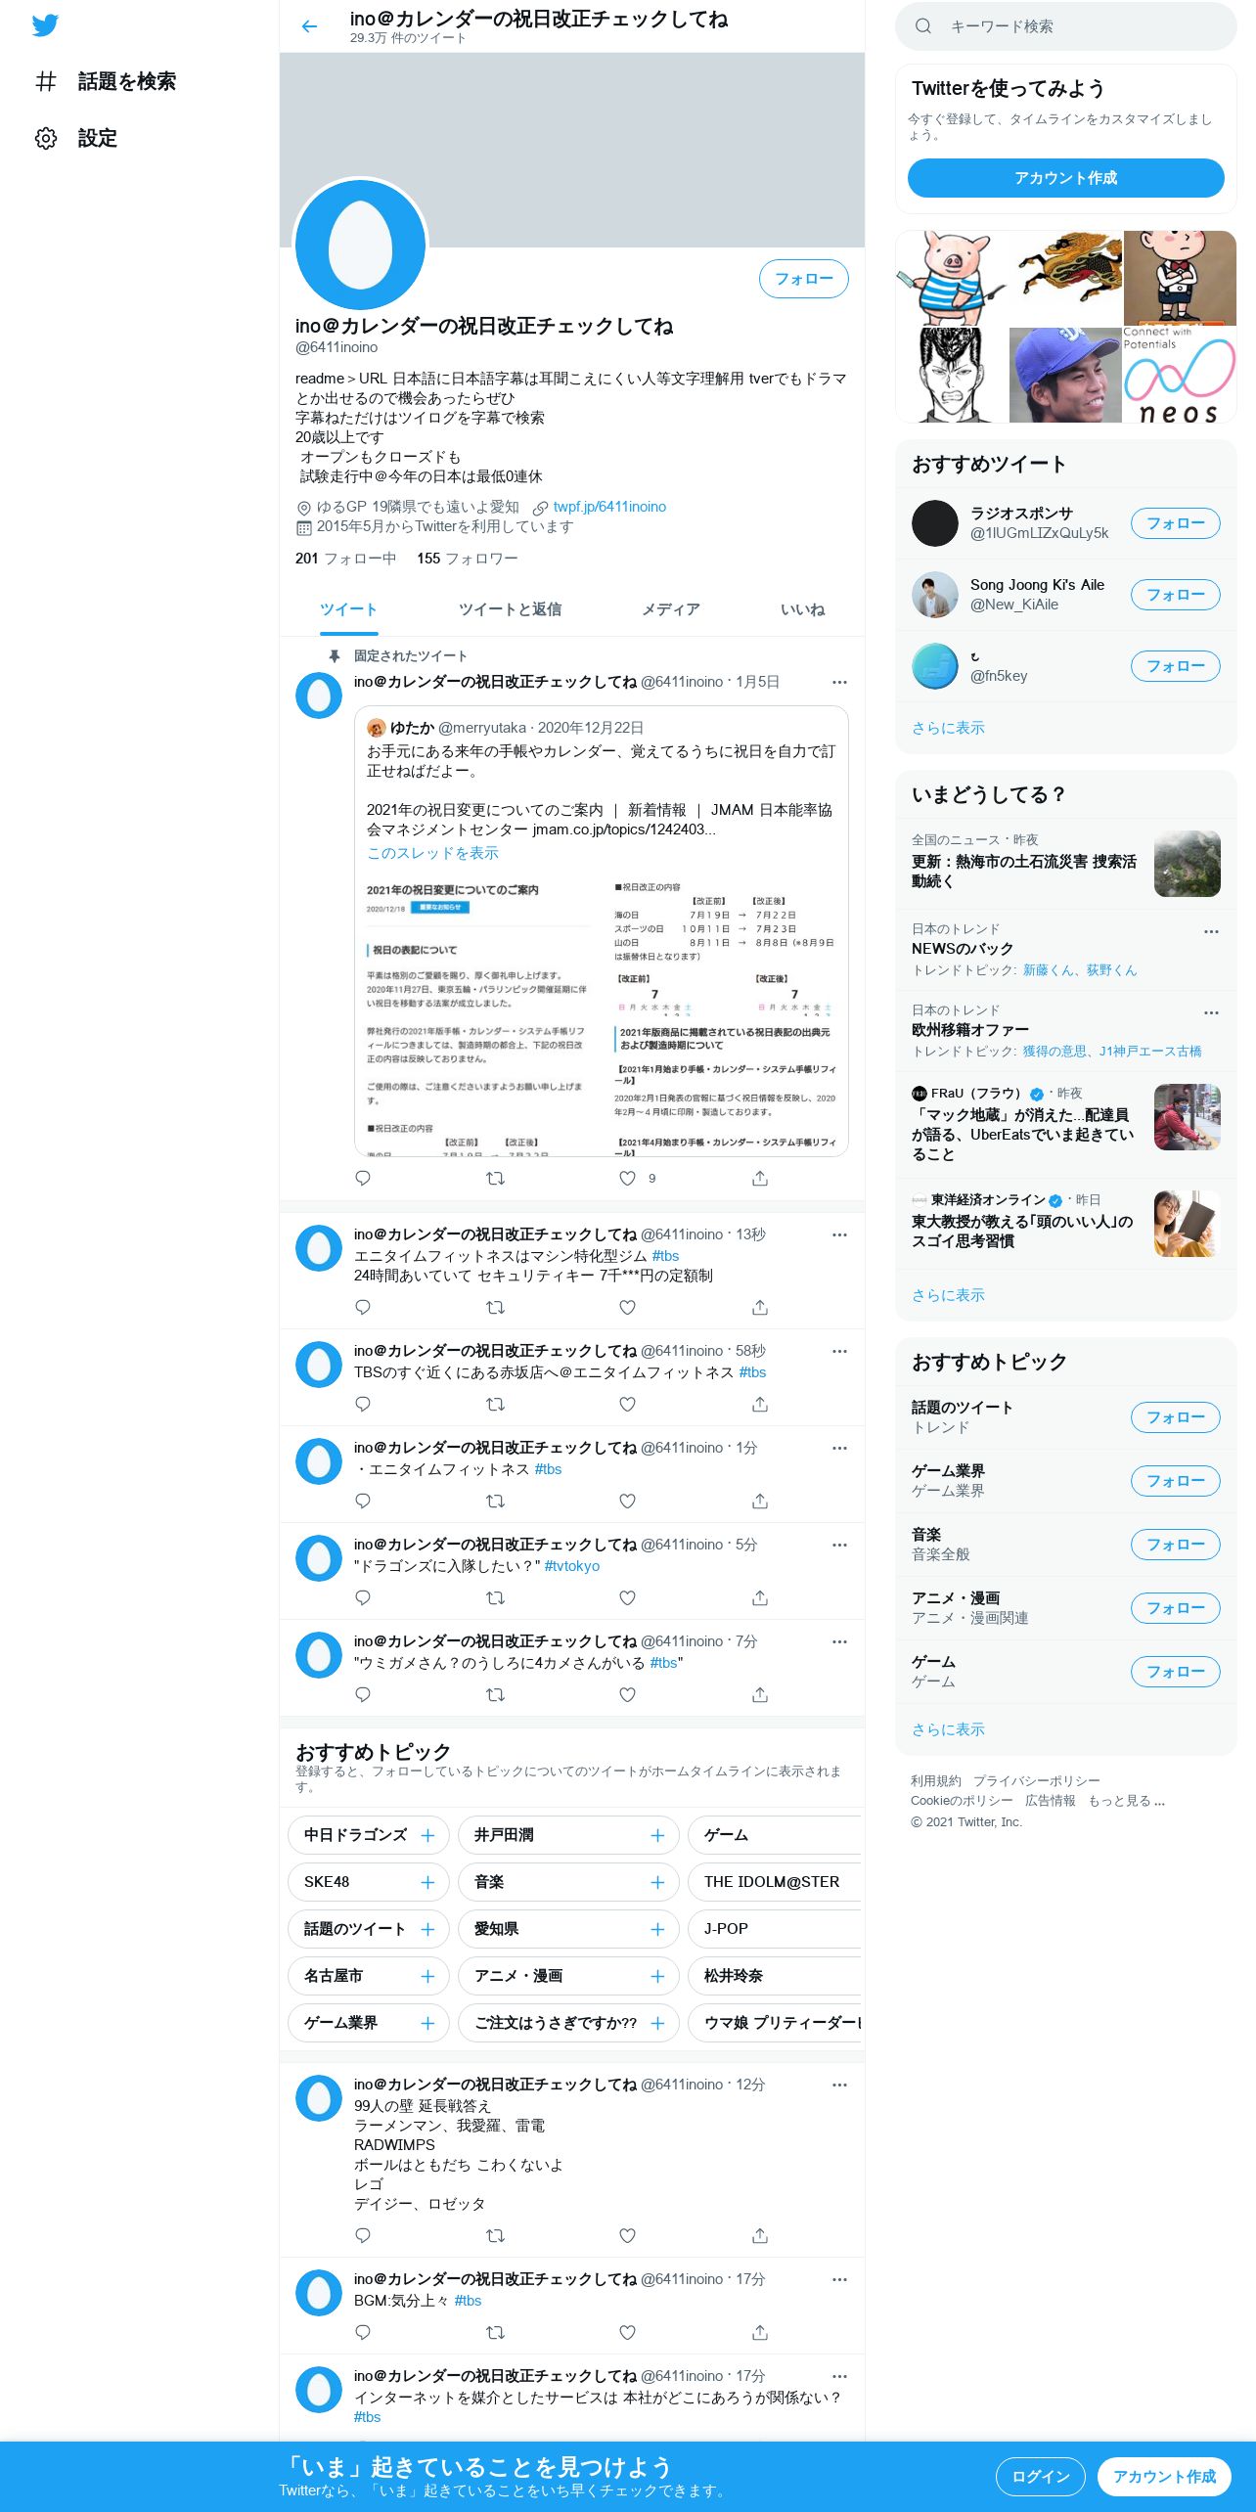Retweet the pinned tweet
Image resolution: width=1256 pixels, height=2512 pixels.
click(495, 1178)
